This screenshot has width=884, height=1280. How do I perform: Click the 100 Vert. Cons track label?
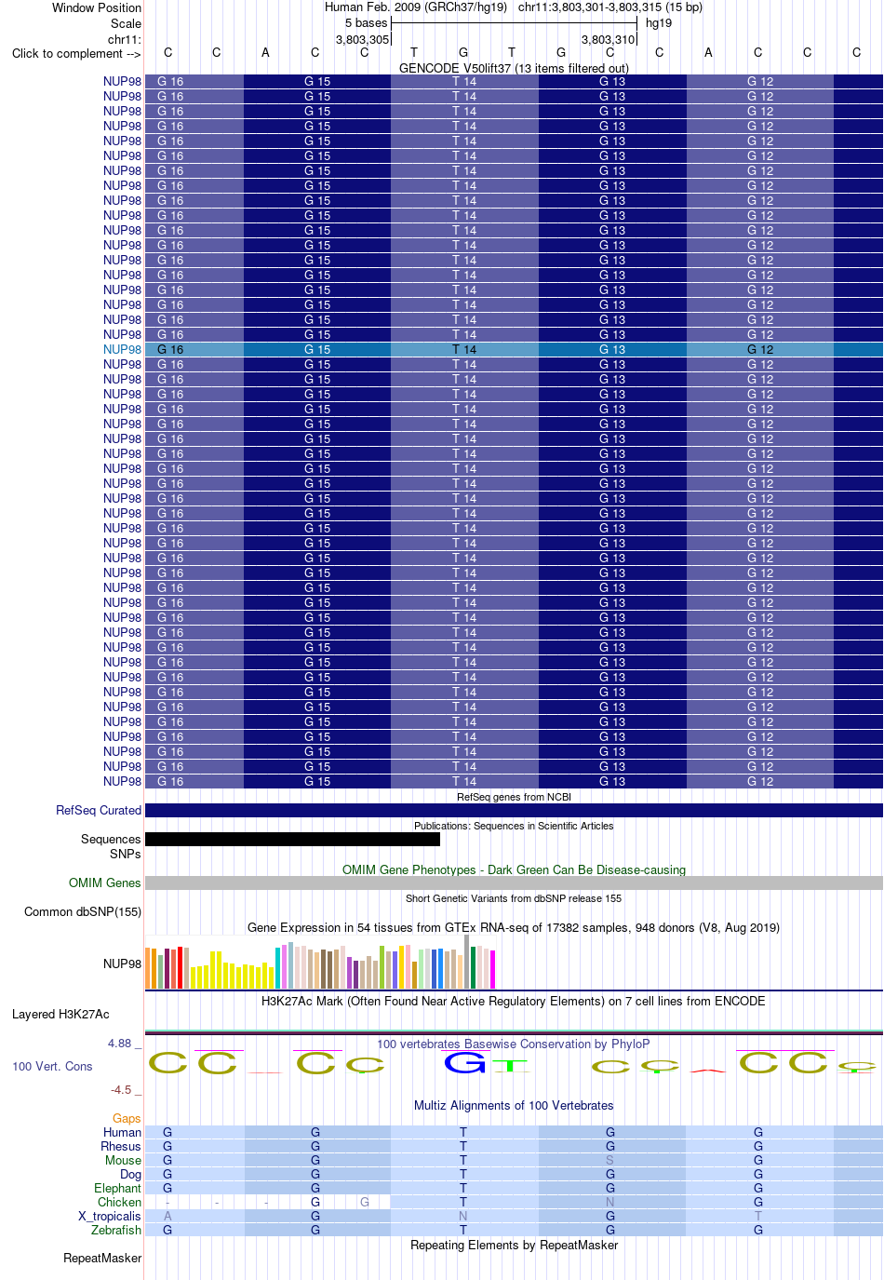click(52, 1066)
